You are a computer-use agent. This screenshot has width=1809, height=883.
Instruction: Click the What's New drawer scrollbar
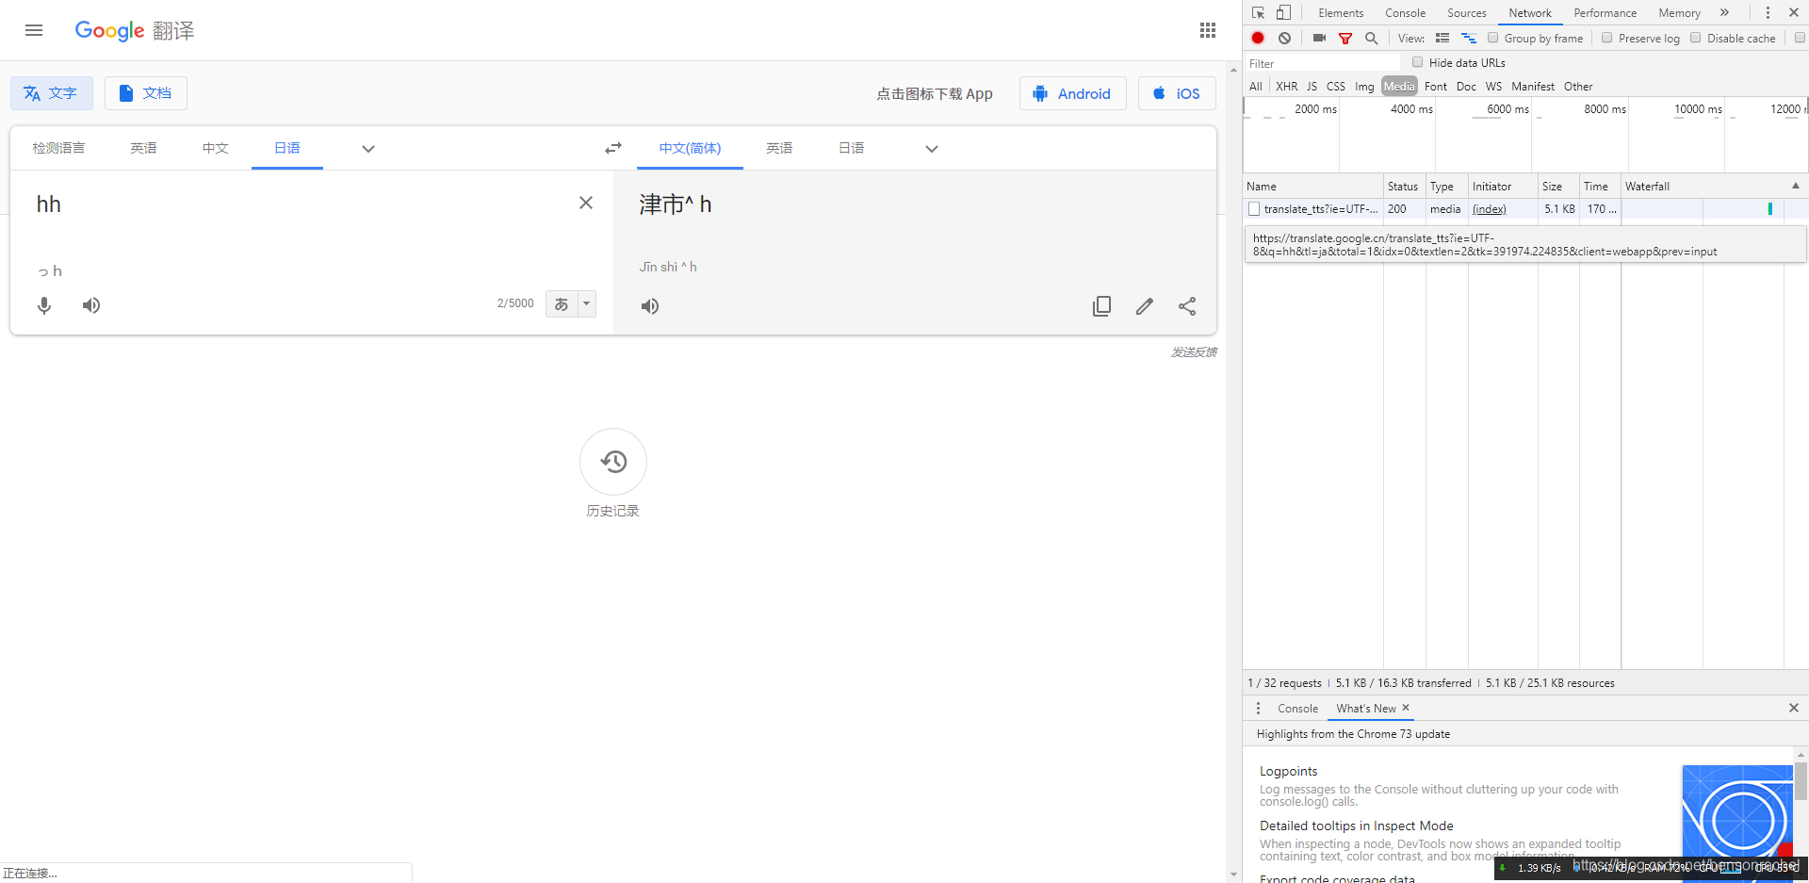point(1801,782)
